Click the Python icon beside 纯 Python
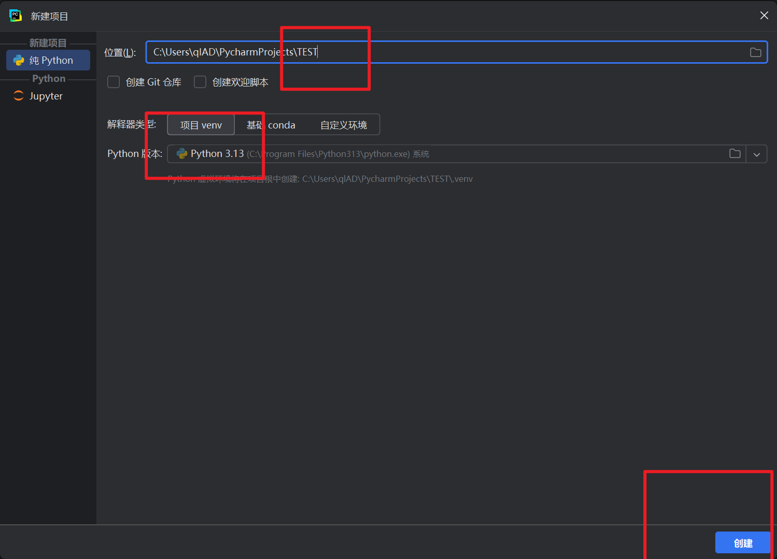The height and width of the screenshot is (559, 777). point(19,60)
